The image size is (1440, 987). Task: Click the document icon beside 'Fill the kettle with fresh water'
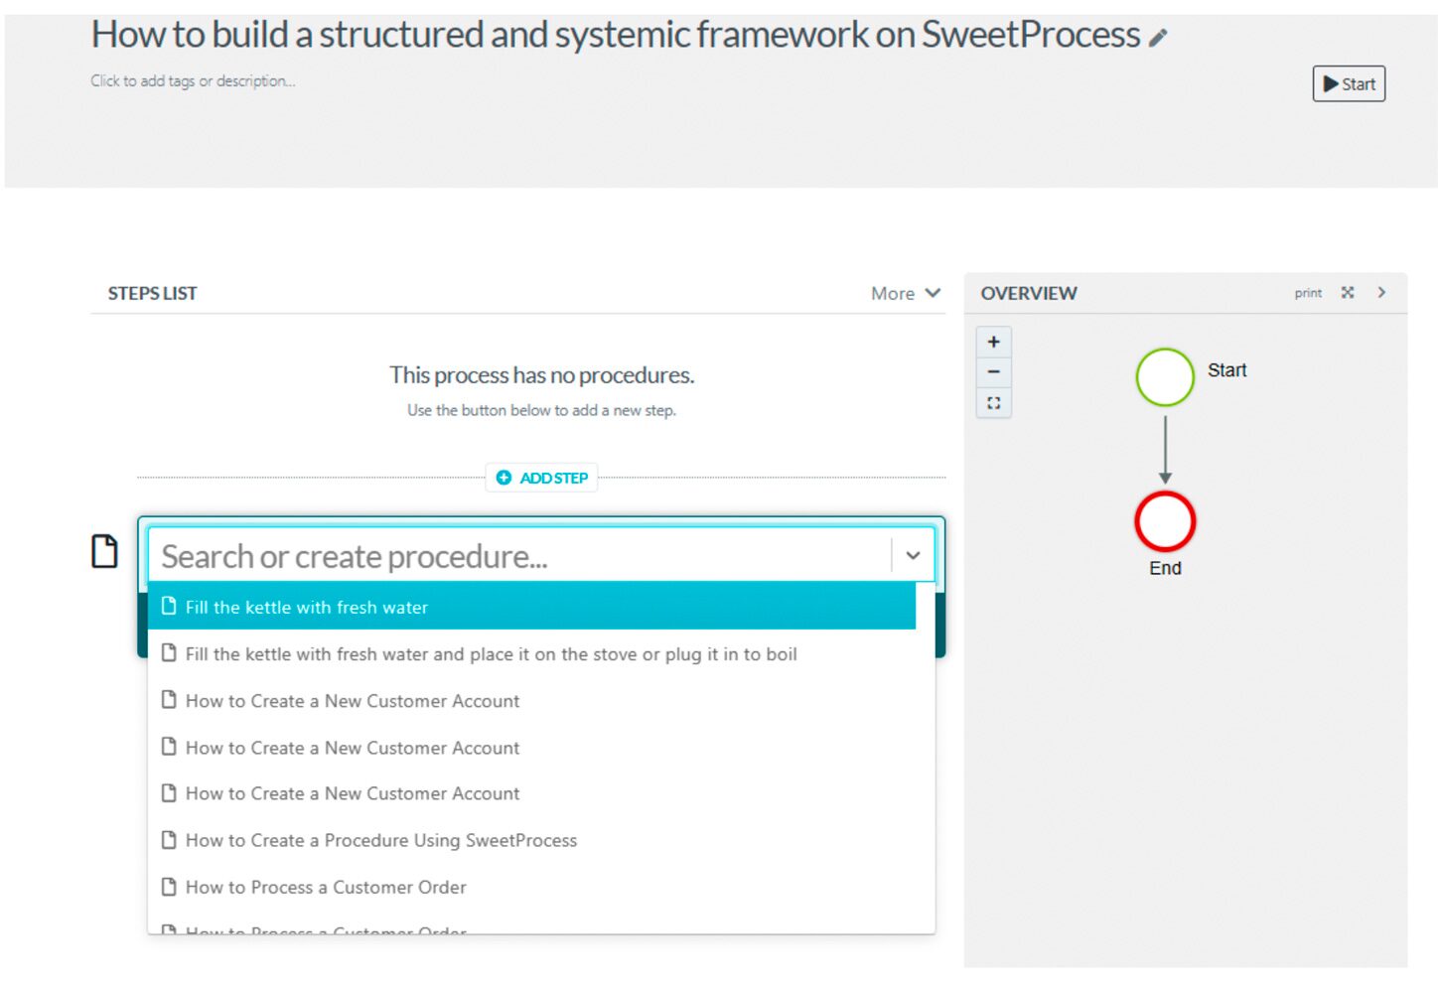(x=168, y=606)
